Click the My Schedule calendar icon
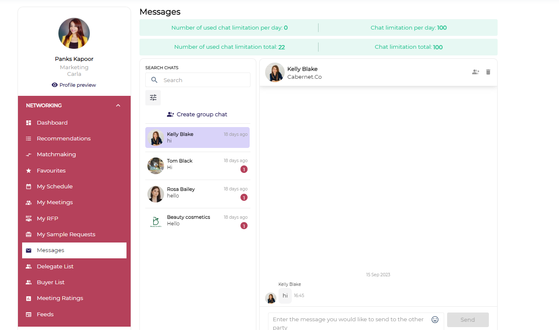 point(29,187)
